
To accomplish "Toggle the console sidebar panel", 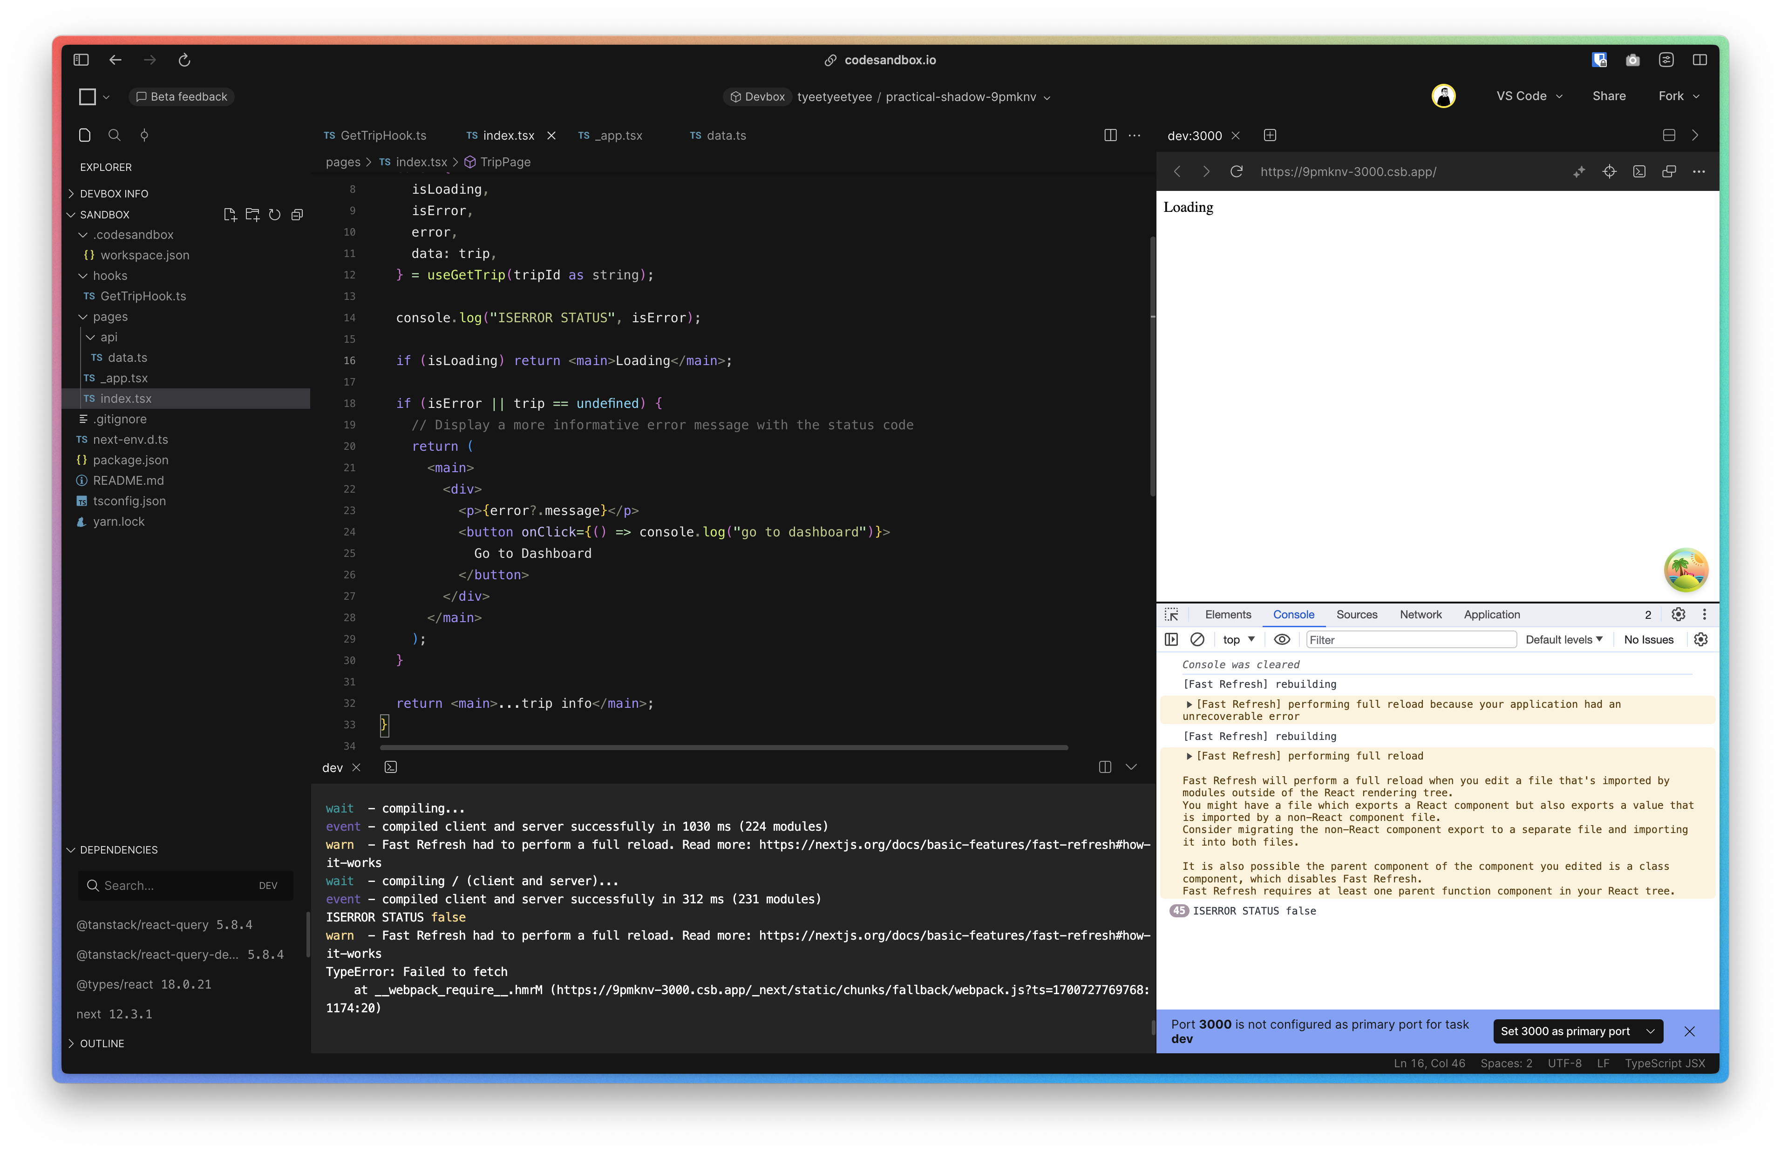I will [1171, 640].
